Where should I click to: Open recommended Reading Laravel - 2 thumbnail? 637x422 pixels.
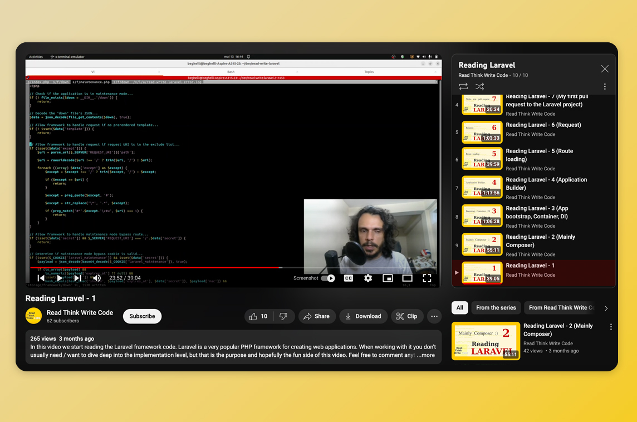pos(486,341)
